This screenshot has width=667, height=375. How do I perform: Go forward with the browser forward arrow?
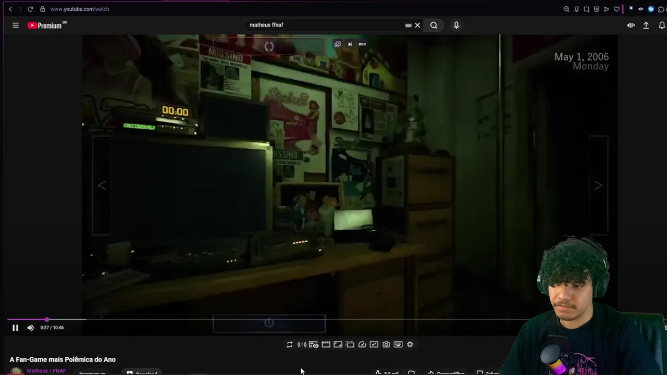[x=20, y=9]
